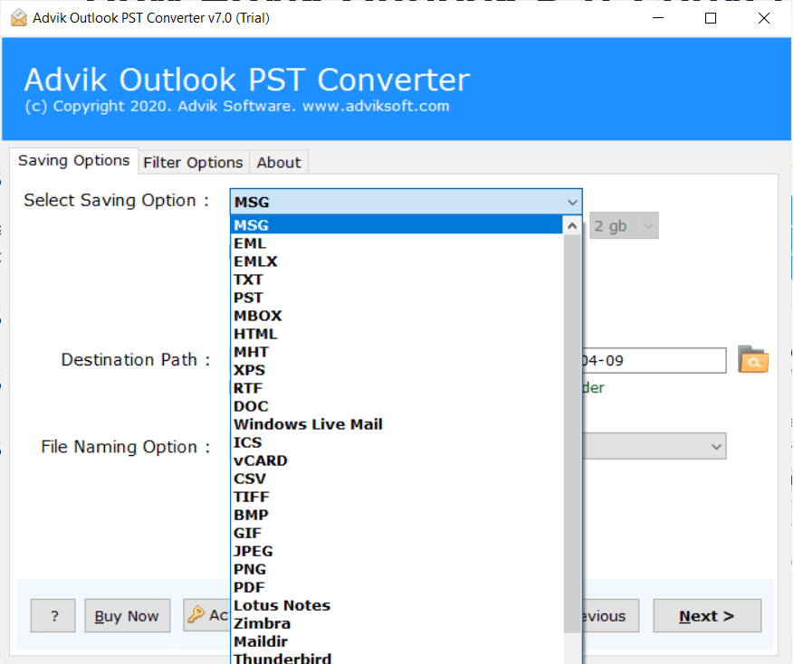This screenshot has height=664, width=794.
Task: Pick PST as the saving option
Action: [397, 298]
